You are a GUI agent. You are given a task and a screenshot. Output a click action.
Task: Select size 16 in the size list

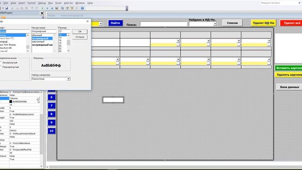click(60, 41)
